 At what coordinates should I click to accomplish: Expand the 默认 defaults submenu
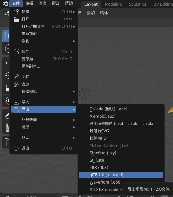click(44, 138)
